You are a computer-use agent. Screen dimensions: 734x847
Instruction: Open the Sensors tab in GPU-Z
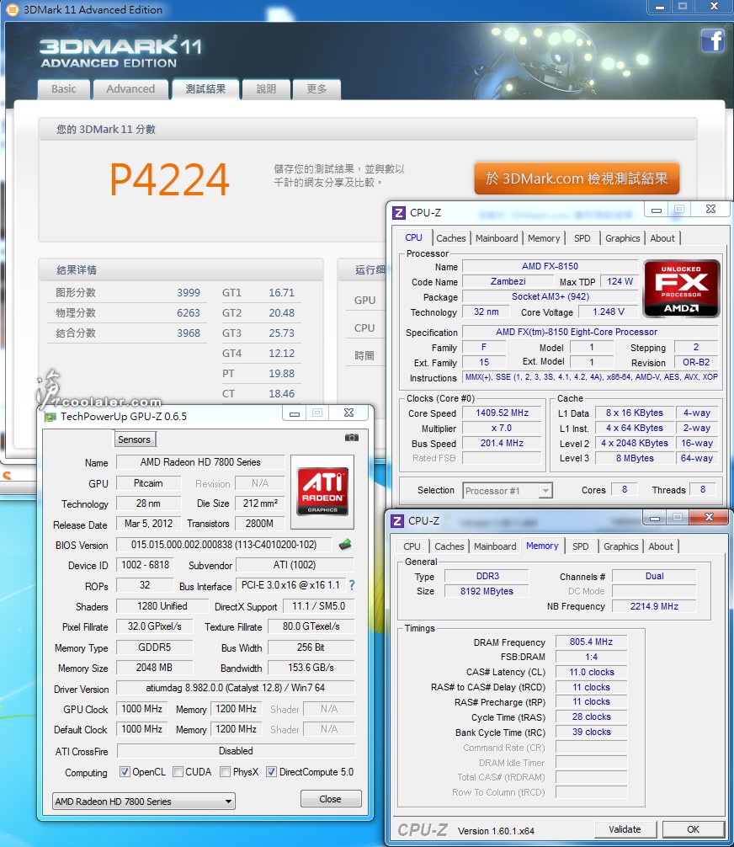point(134,439)
